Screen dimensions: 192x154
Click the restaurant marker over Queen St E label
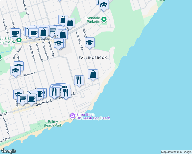(66, 94)
